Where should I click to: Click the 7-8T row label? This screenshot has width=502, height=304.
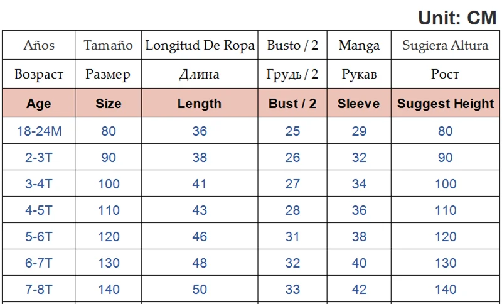39,290
